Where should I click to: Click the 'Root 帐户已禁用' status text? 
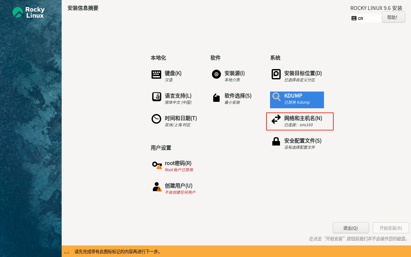[179, 170]
